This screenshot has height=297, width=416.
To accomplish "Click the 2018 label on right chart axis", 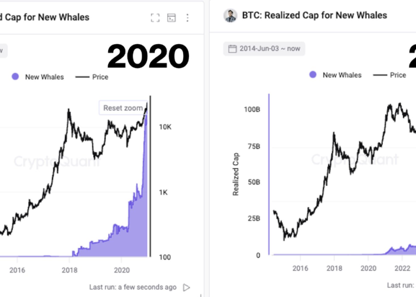I will [334, 269].
